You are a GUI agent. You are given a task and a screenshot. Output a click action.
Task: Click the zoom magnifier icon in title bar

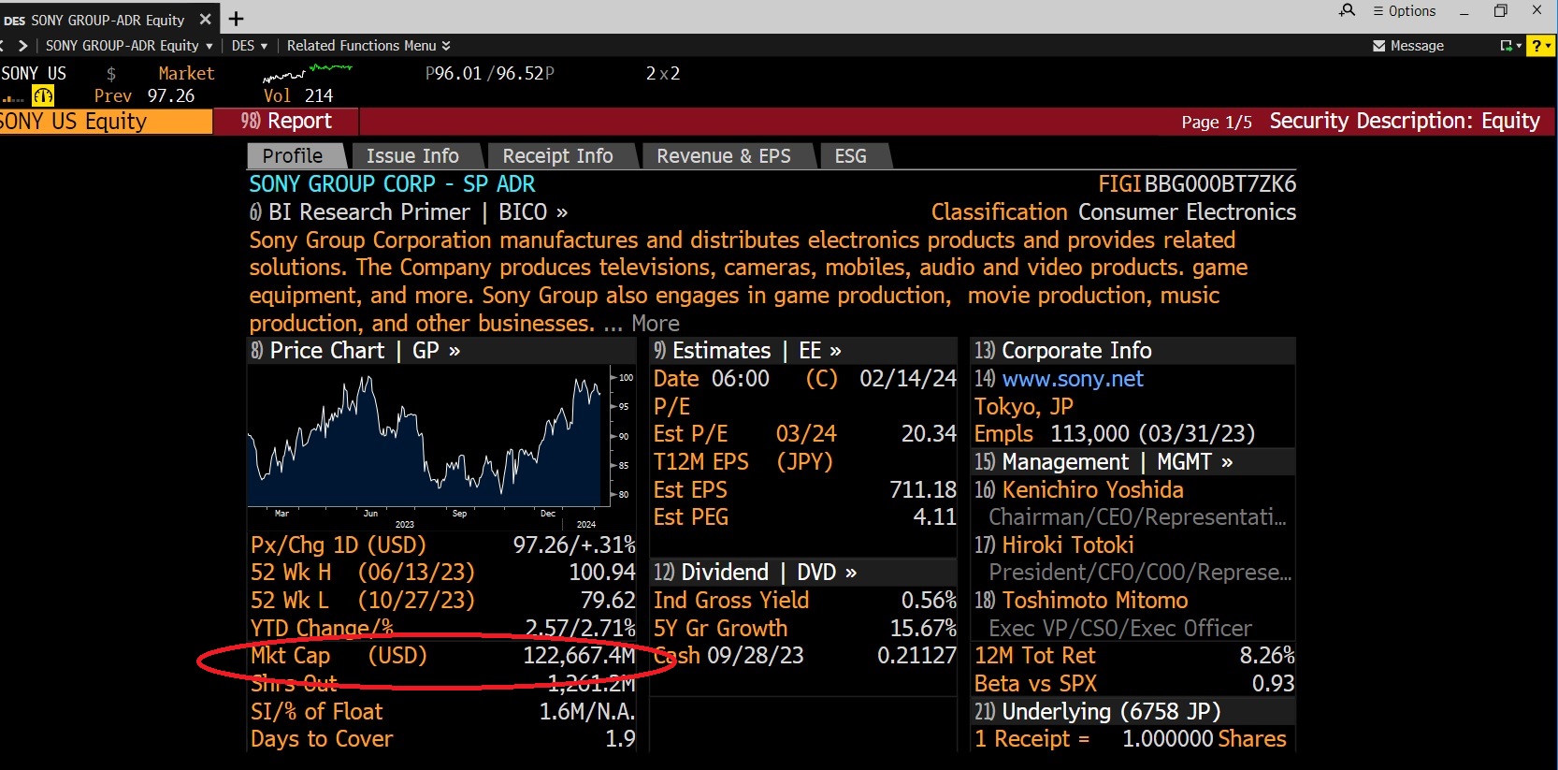[x=1347, y=10]
